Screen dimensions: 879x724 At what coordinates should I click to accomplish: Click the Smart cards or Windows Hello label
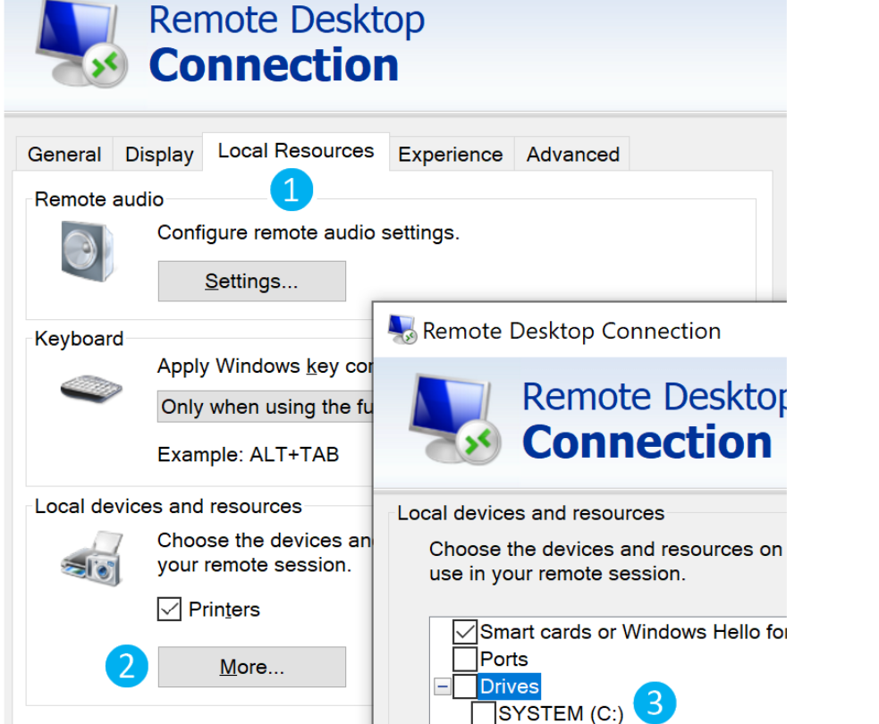click(x=633, y=632)
